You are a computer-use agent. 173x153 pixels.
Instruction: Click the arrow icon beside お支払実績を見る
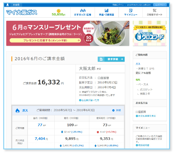point(137,116)
